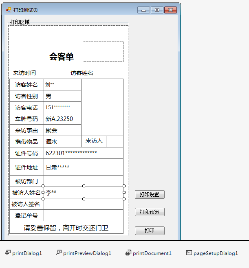
Task: Select the 被访部门 label cell
Action: point(26,181)
